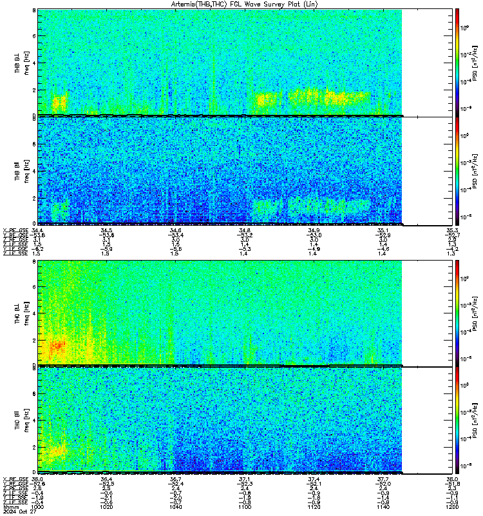Select the THC B∥ spectrogram panel

(245, 421)
